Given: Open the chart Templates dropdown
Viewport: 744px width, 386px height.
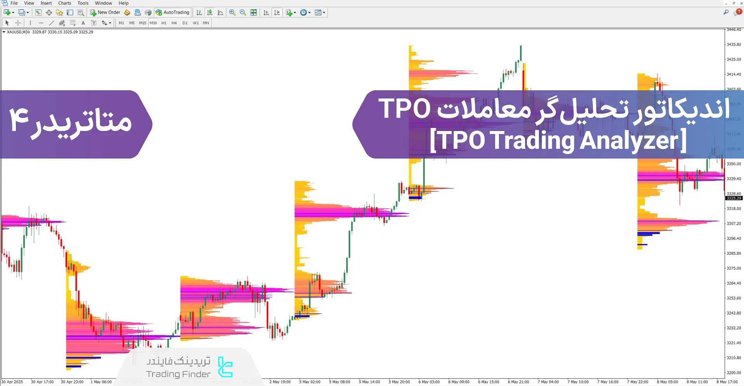Looking at the screenshot, I should 323,12.
